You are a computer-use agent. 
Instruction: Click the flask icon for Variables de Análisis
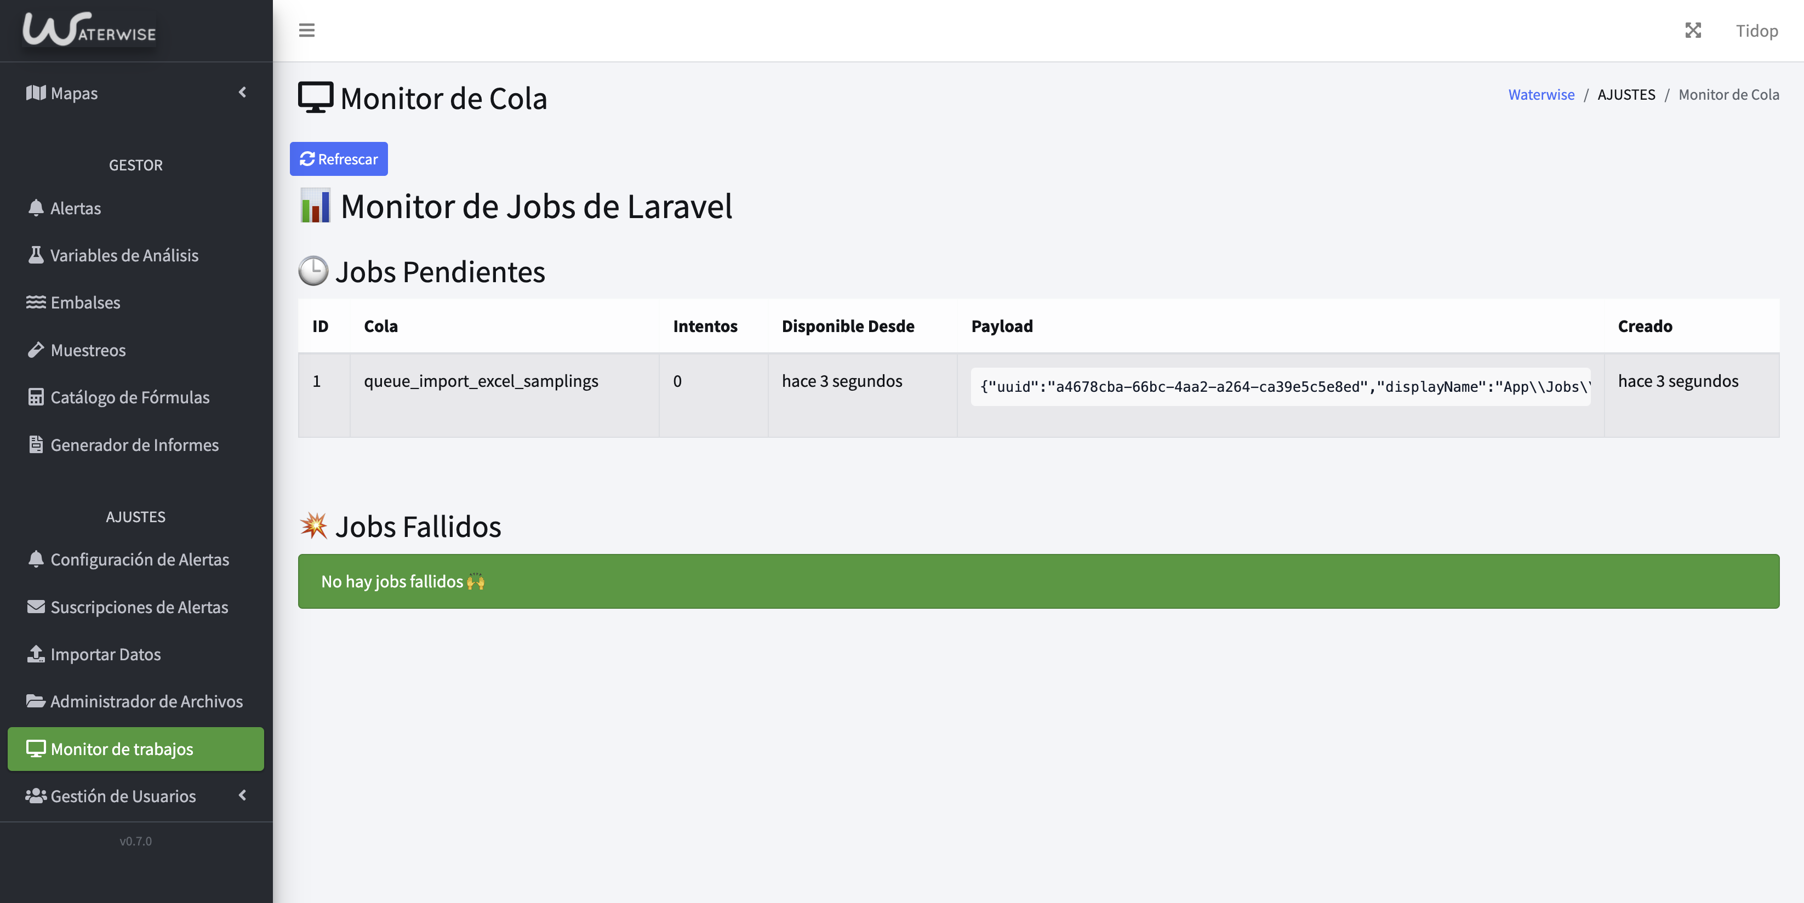pos(36,255)
